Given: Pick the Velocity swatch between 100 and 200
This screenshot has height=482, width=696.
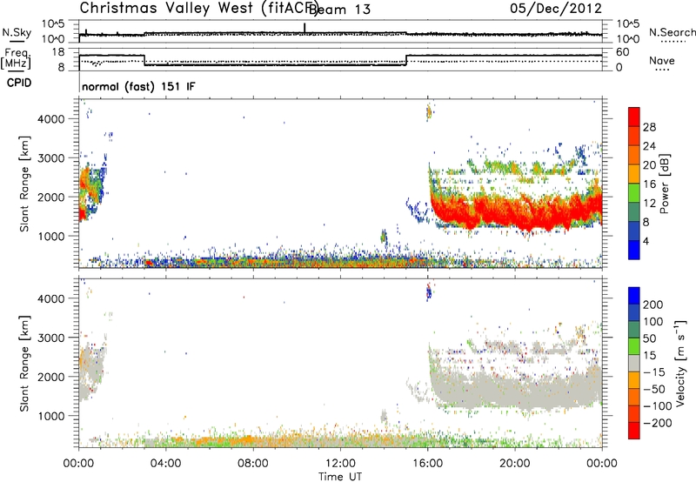Looking at the screenshot, I should click(x=634, y=312).
